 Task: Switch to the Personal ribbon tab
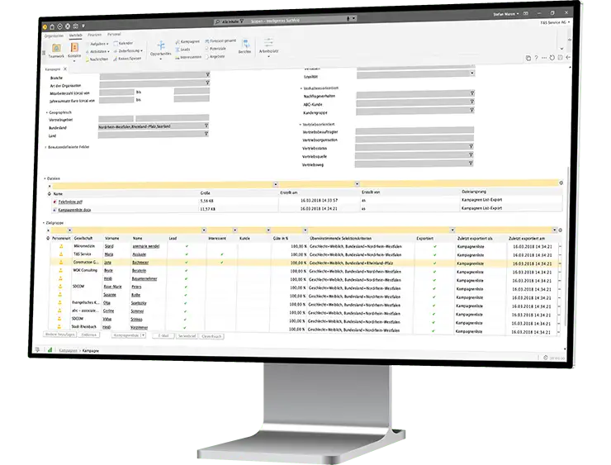tap(114, 35)
